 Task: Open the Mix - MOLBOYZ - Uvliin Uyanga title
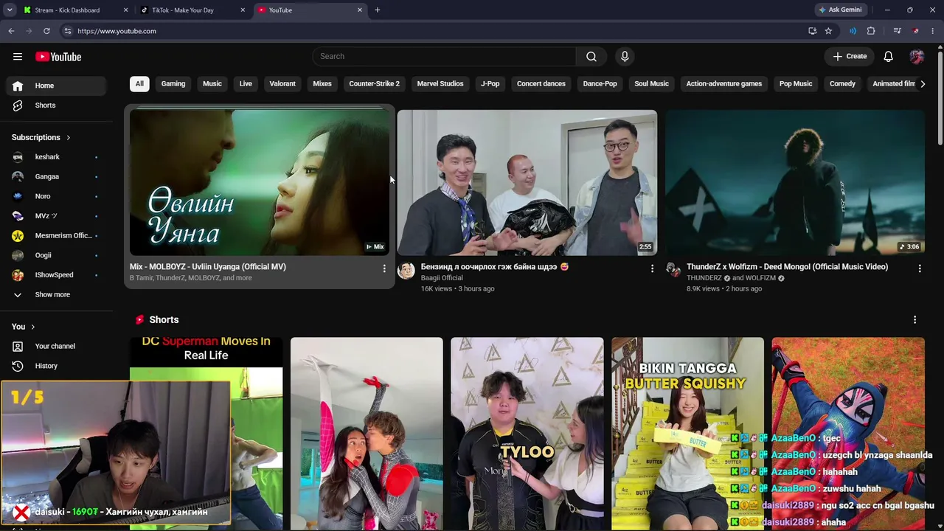coord(208,267)
